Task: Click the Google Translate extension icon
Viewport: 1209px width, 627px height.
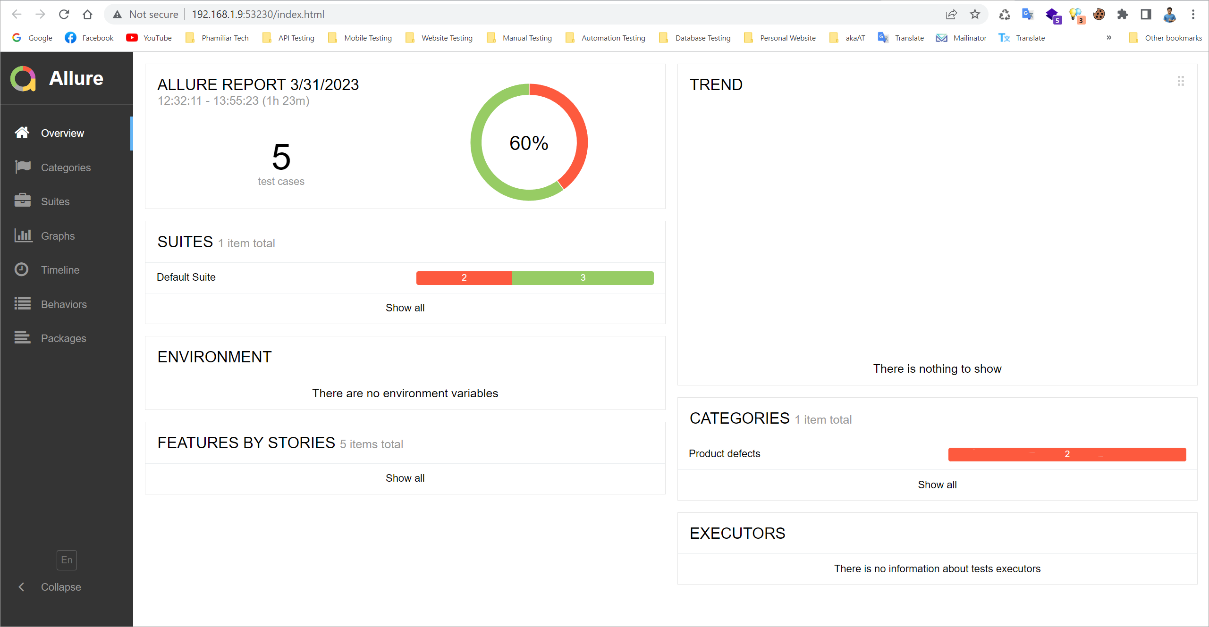Action: click(1028, 14)
